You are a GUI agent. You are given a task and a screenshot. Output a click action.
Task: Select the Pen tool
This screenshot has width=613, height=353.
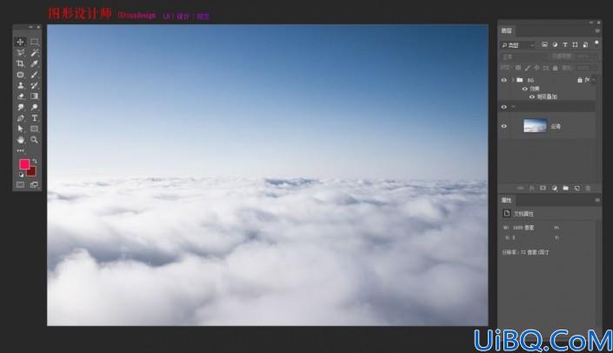tap(20, 118)
